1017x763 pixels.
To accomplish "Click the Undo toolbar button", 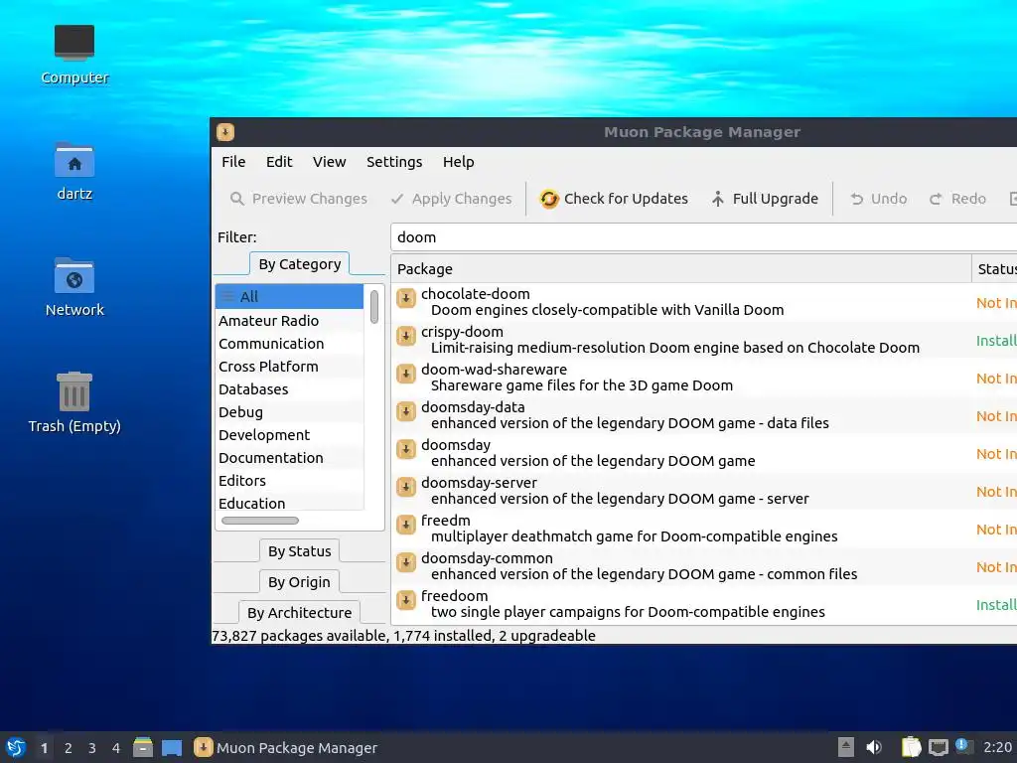I will tap(879, 199).
